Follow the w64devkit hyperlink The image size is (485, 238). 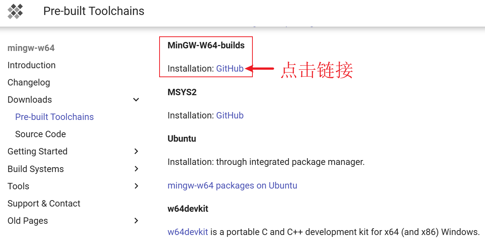(x=188, y=232)
